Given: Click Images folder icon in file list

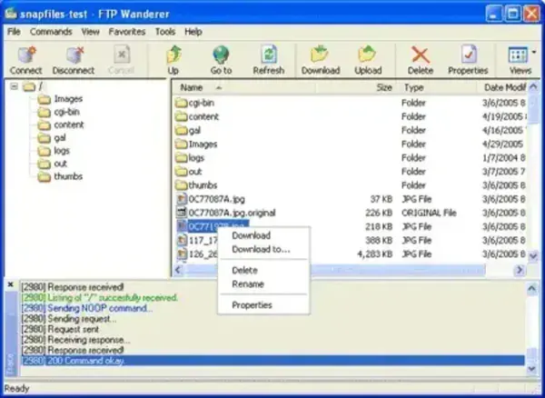Looking at the screenshot, I should pos(182,144).
